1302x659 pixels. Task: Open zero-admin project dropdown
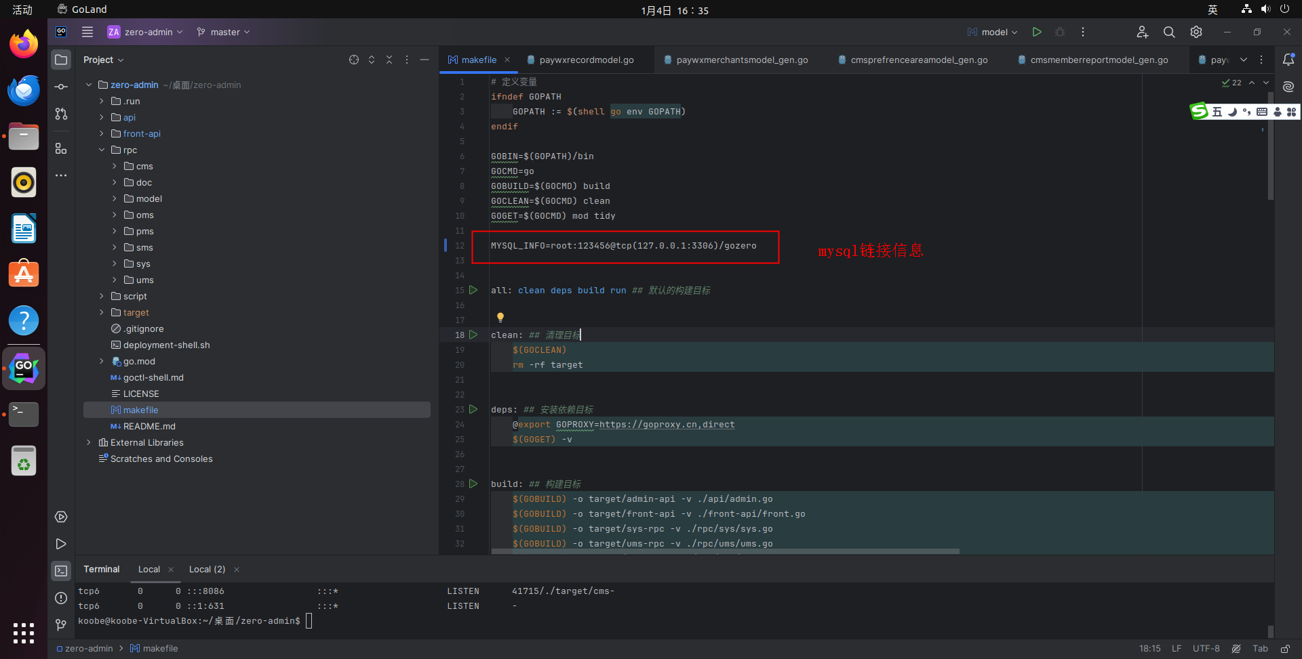[x=145, y=32]
